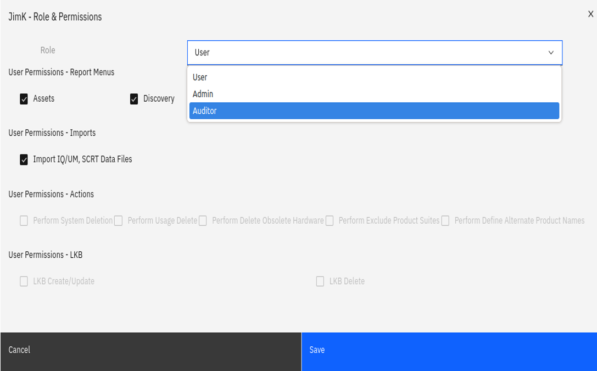Toggle the Discovery report menu checkbox
This screenshot has height=371, width=597.
[134, 99]
